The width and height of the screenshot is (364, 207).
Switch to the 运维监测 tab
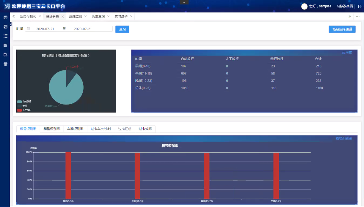click(x=76, y=17)
